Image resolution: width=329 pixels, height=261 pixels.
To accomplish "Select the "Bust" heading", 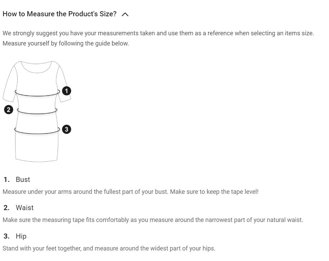I will 23,180.
